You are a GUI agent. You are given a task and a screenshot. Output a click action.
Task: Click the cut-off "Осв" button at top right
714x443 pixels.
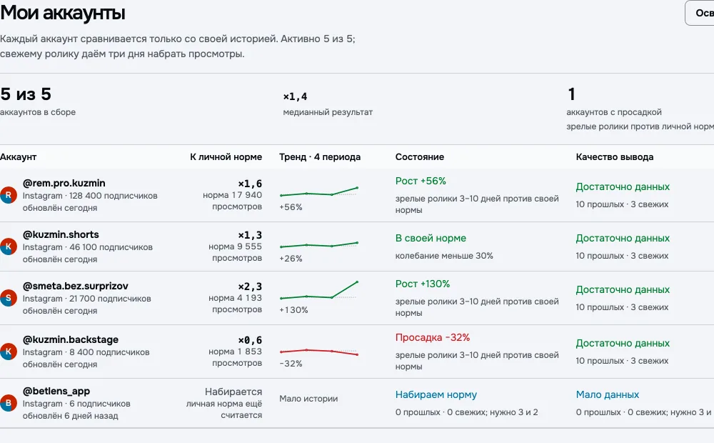pos(700,13)
